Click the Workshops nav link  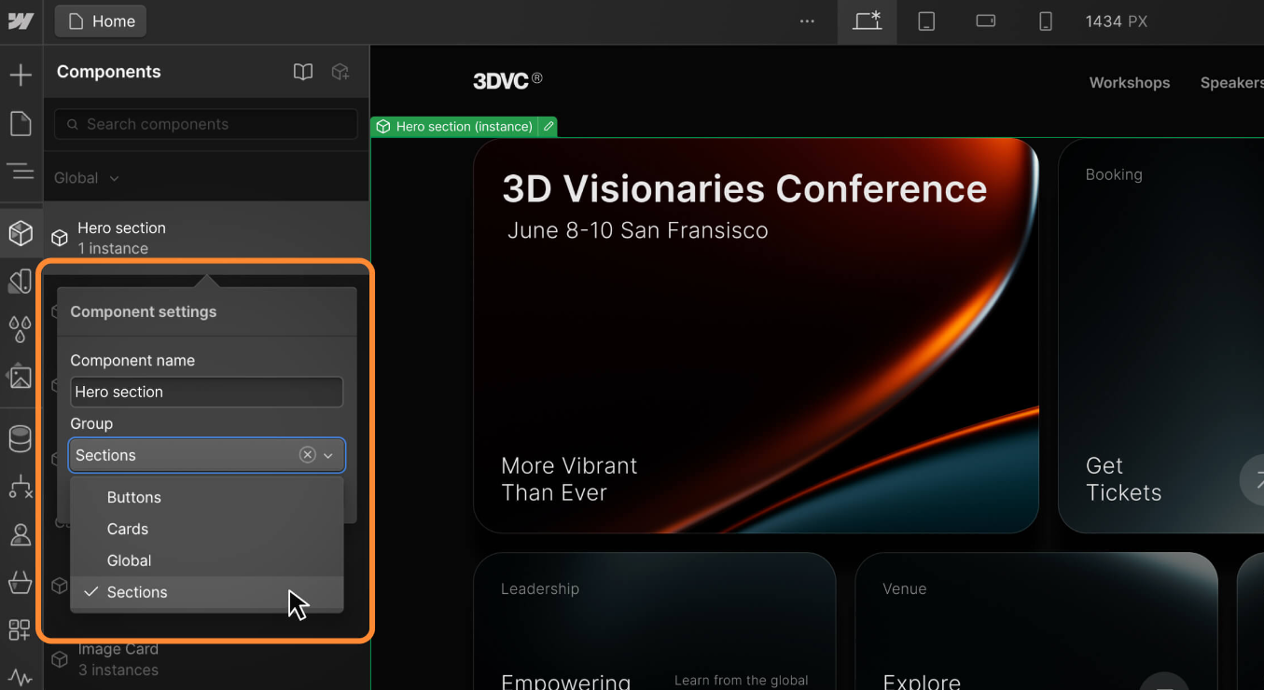point(1130,83)
